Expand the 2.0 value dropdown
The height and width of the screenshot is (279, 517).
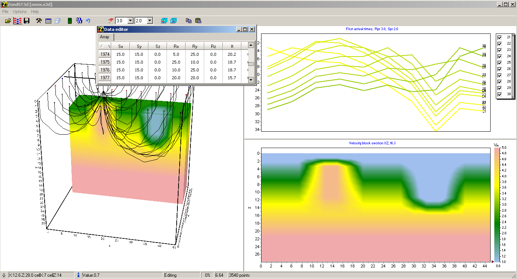[150, 21]
